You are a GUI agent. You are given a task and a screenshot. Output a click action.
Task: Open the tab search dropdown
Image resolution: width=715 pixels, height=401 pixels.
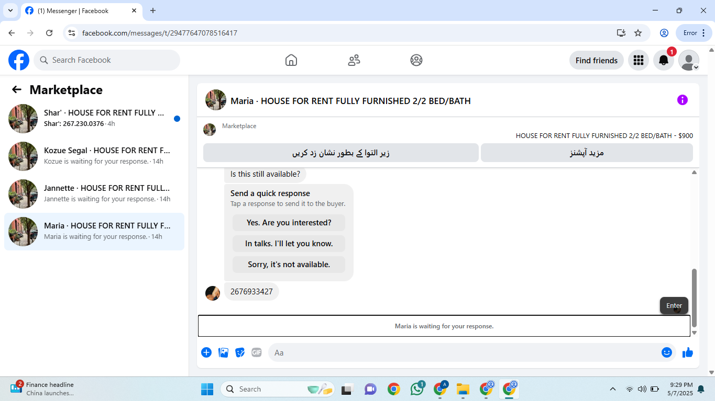pyautogui.click(x=10, y=10)
